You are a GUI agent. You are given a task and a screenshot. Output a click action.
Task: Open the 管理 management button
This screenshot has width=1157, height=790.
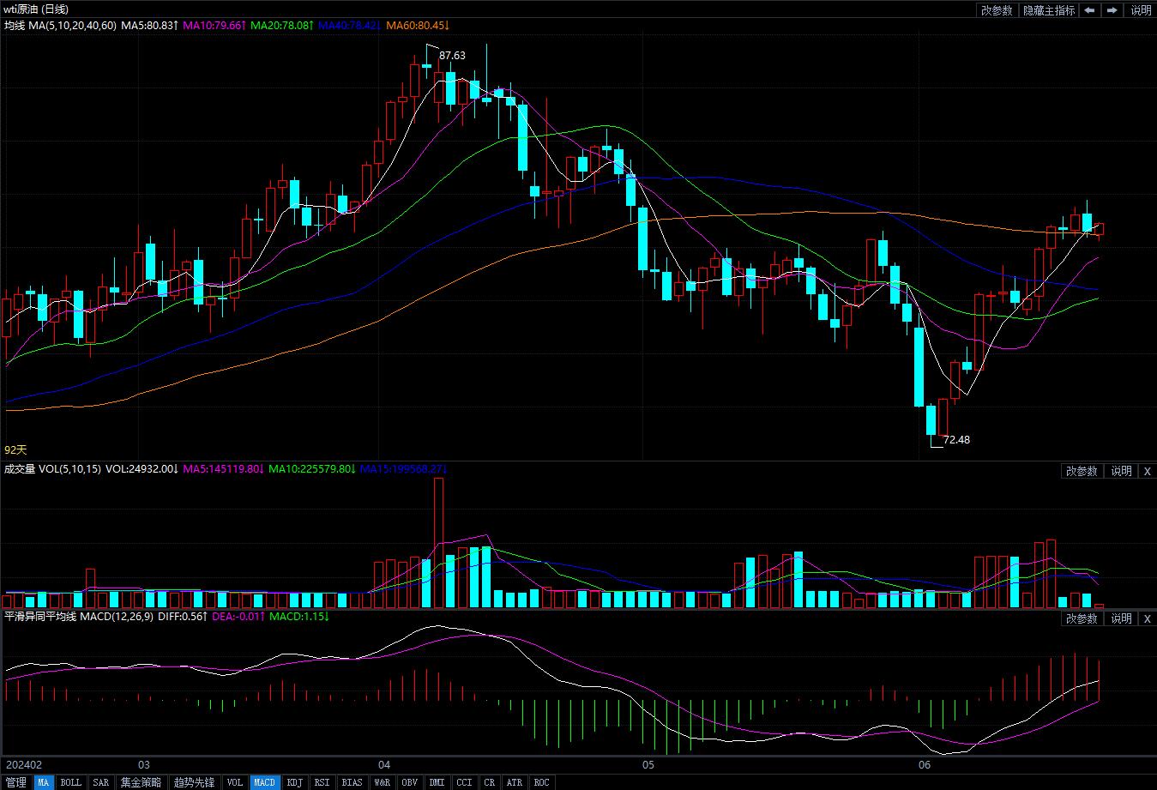click(15, 782)
